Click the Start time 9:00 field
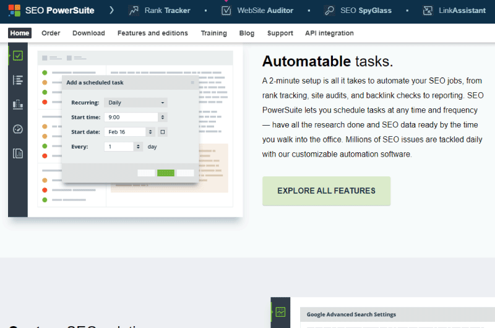The width and height of the screenshot is (495, 328). (x=131, y=117)
